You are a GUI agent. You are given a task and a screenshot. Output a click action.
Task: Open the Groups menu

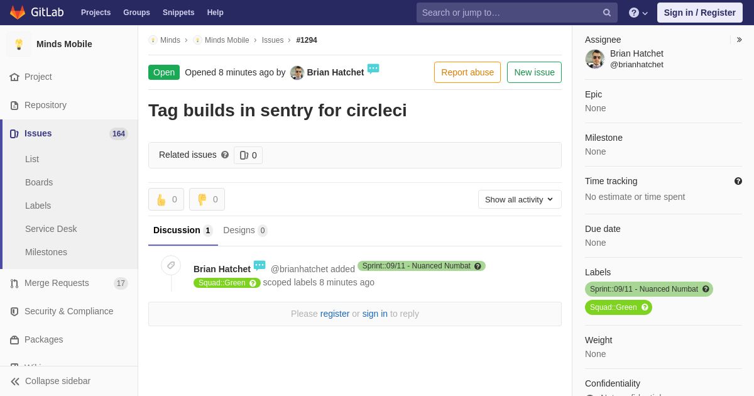tap(136, 13)
